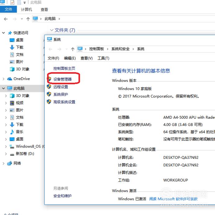The width and height of the screenshot is (215, 215).
Task: Click 系统 breadcrumb in address bar
Action: pos(141,49)
